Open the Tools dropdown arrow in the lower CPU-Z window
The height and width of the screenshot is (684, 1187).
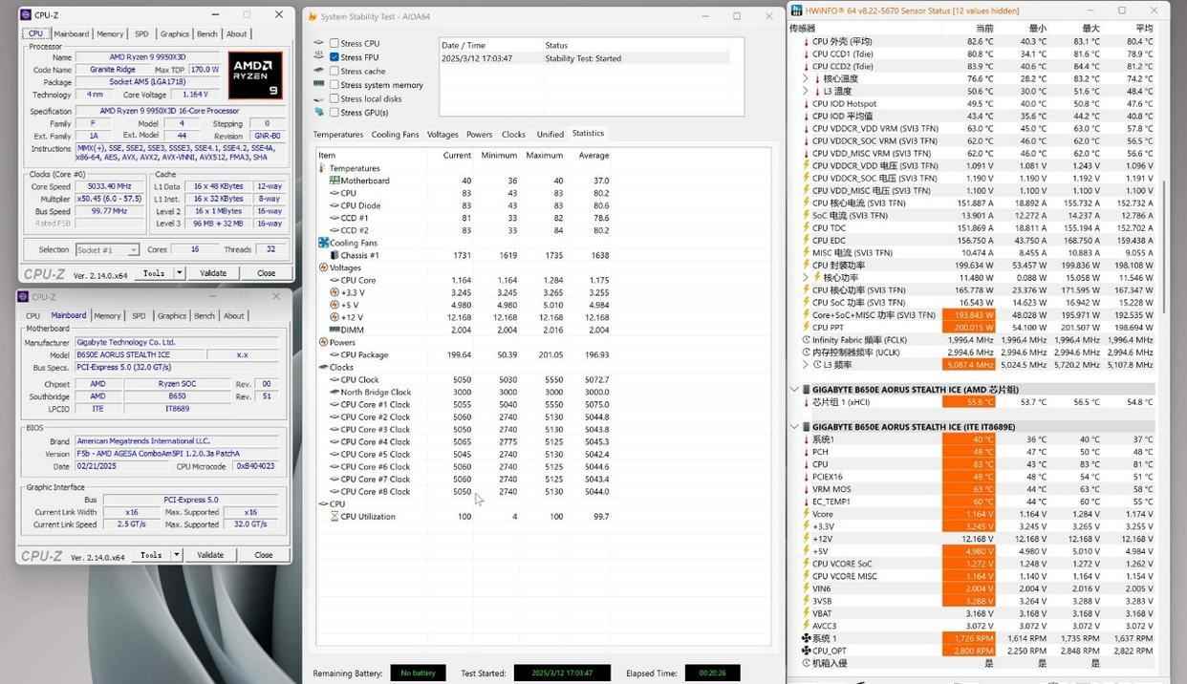177,554
